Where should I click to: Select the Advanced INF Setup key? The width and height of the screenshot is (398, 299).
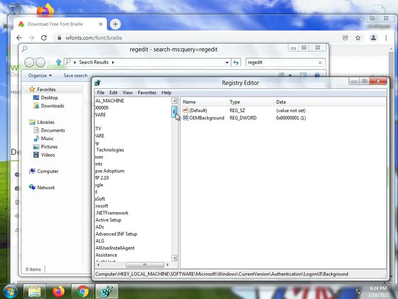click(116, 234)
